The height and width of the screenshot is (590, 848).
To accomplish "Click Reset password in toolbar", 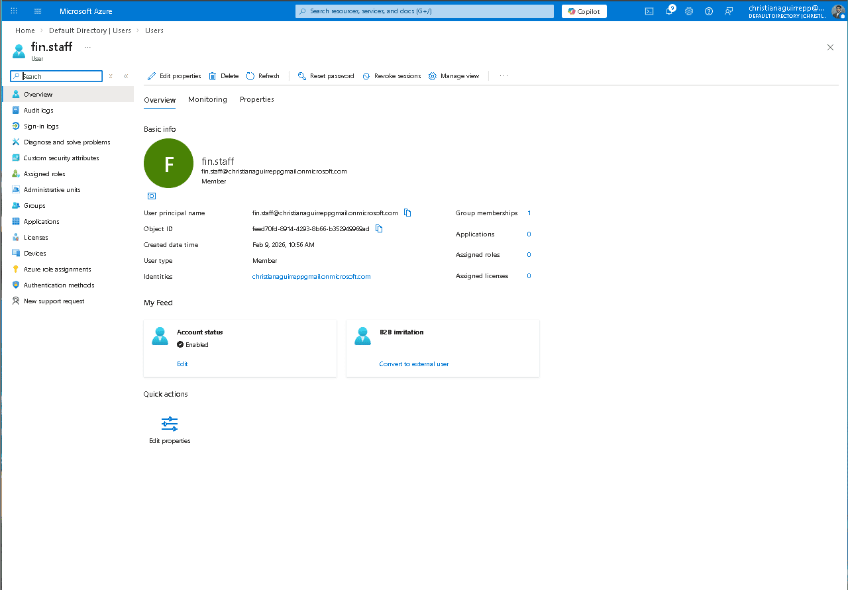I will 326,76.
